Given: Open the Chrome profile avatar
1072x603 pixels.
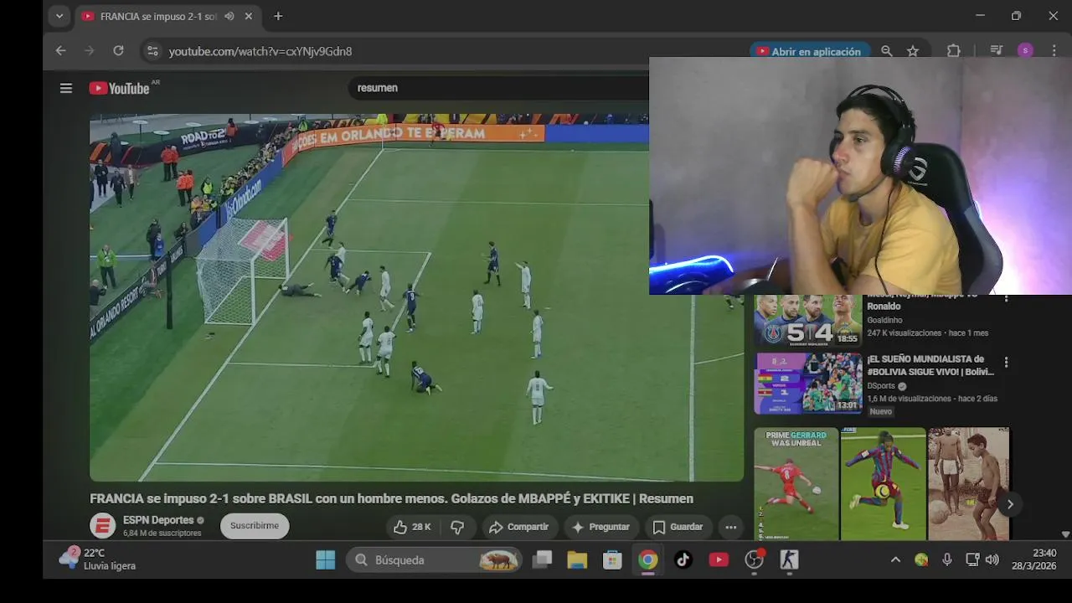Looking at the screenshot, I should click(1025, 51).
